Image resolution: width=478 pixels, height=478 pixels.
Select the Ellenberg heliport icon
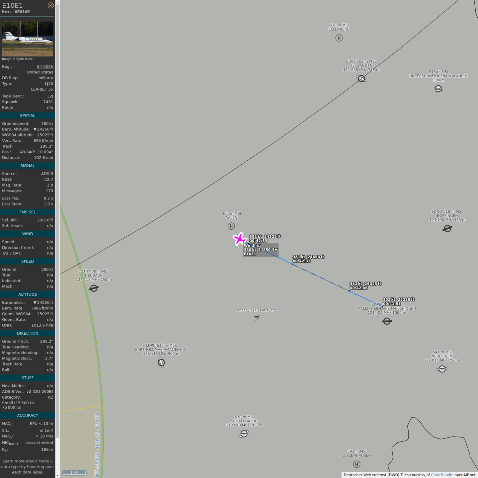339,38
